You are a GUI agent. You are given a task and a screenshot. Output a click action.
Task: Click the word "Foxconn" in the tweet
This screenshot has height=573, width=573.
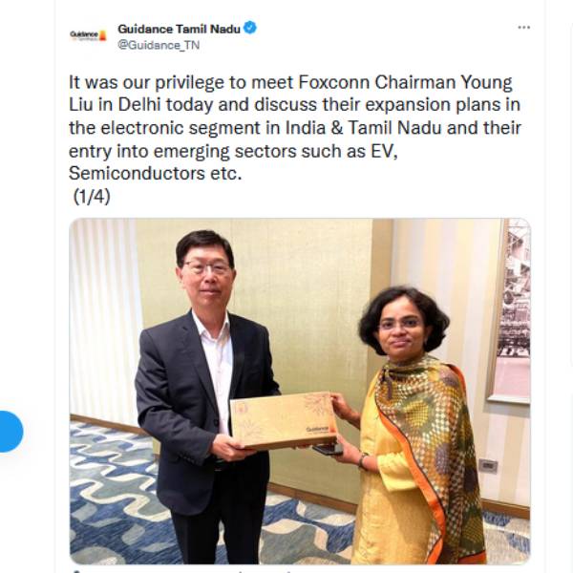pyautogui.click(x=334, y=82)
